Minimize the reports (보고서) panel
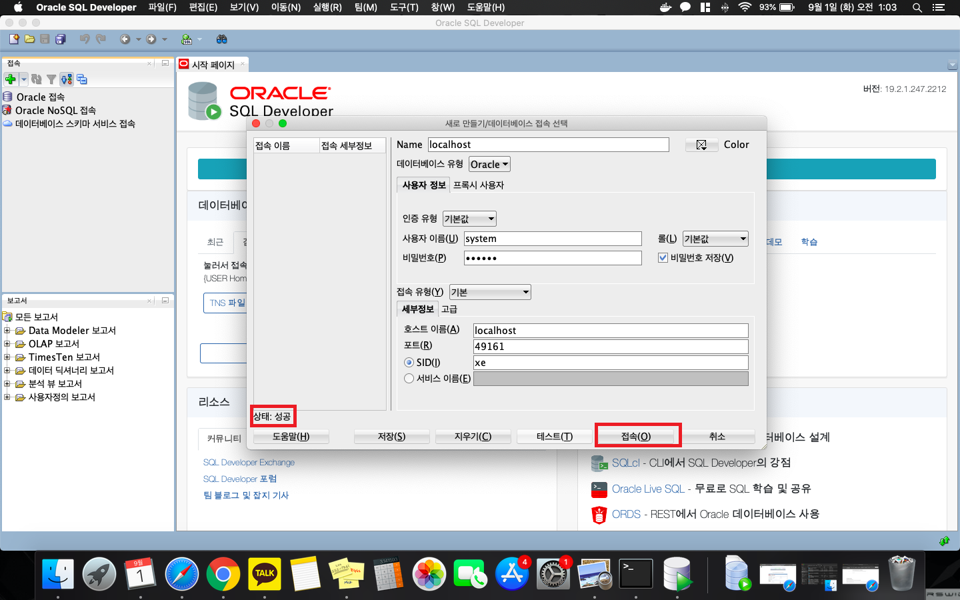Screen dimensions: 960x600 point(165,301)
